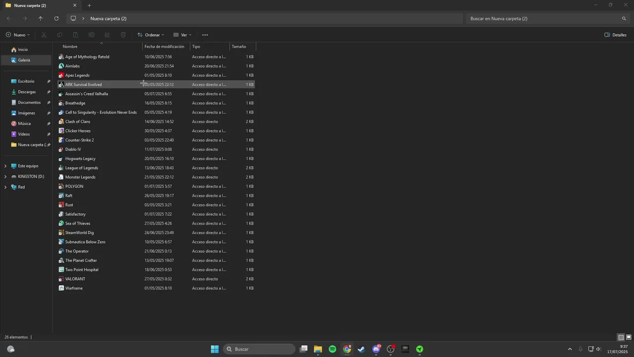Show hidden system tray icons chevron
634x357 pixels.
(570, 349)
